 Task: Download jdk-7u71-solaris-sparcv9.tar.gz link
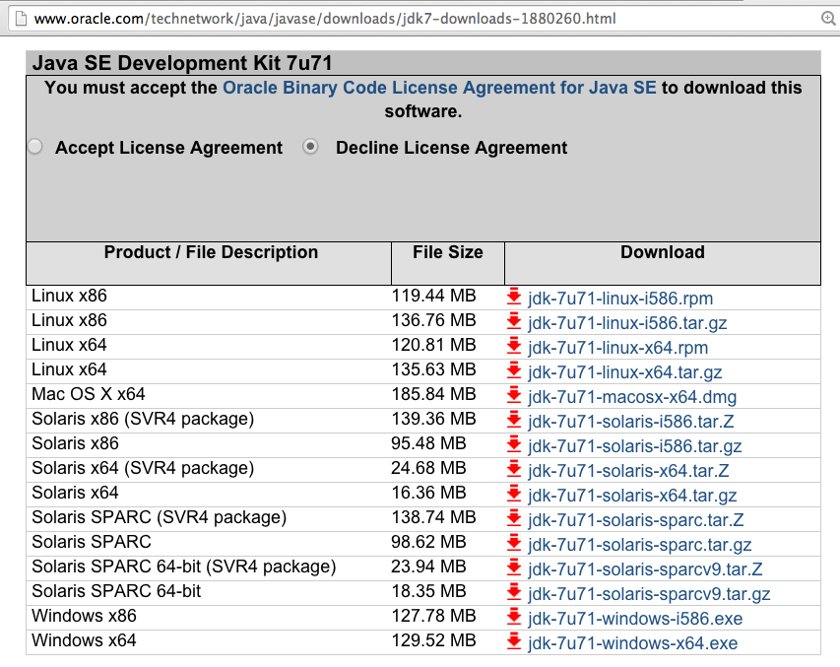point(649,594)
